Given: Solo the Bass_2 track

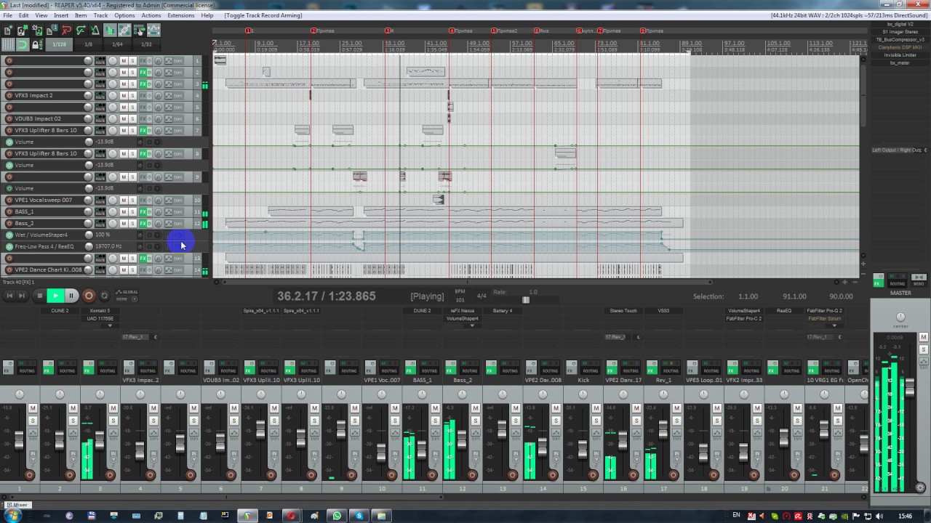Looking at the screenshot, I should (x=132, y=223).
